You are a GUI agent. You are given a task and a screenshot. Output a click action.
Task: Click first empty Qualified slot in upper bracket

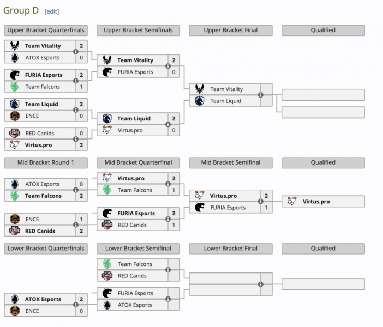click(323, 95)
